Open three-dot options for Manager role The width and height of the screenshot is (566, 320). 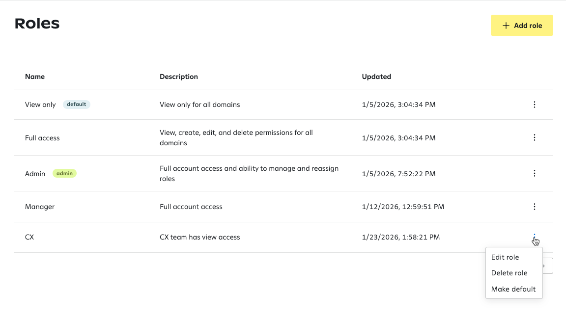(534, 207)
